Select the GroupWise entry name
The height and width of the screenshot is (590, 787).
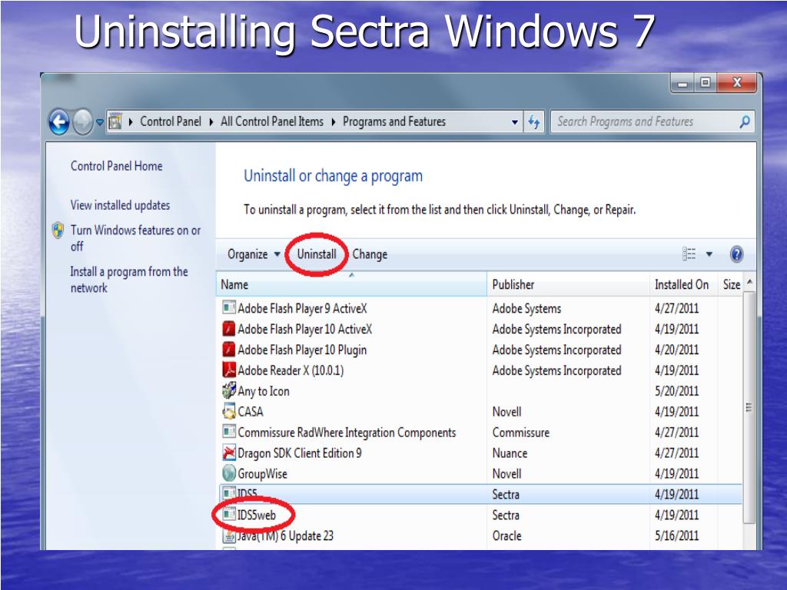(x=263, y=473)
